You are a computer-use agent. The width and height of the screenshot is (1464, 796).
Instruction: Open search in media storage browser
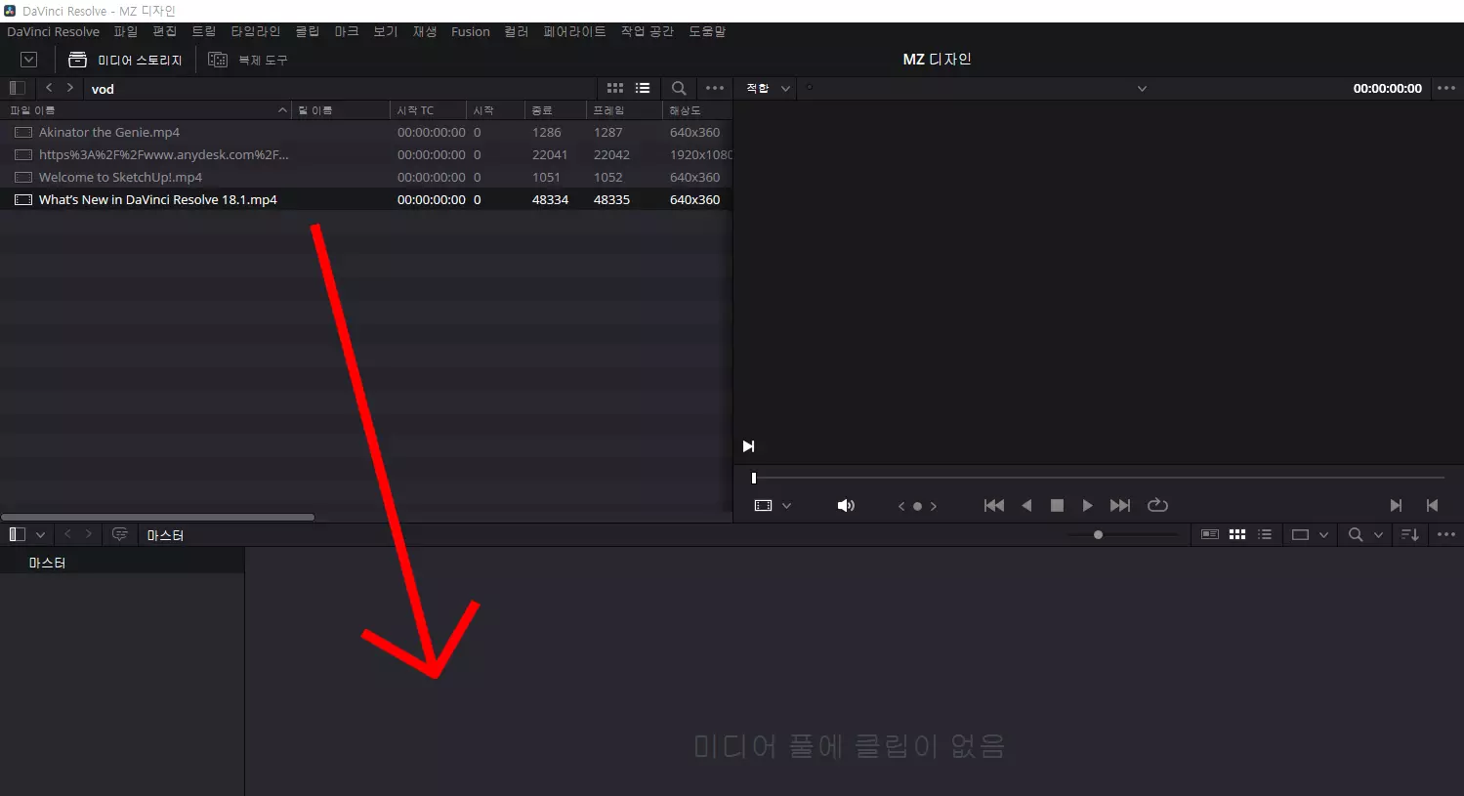[679, 88]
